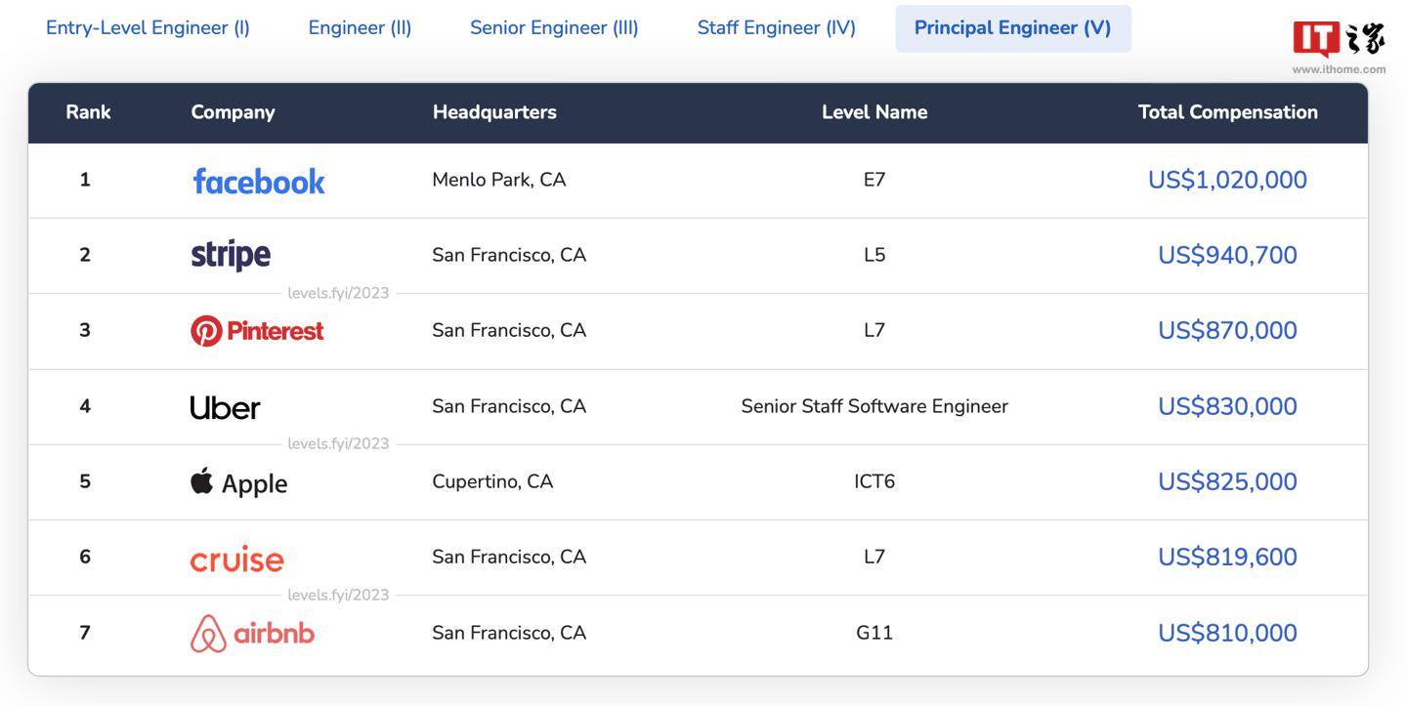Click San Francisco, CA in Airbnb row
This screenshot has width=1407, height=706.
(x=509, y=633)
